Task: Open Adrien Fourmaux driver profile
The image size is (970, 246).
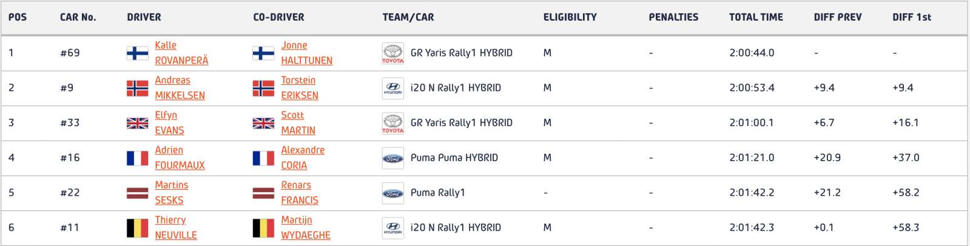Action: tap(180, 158)
